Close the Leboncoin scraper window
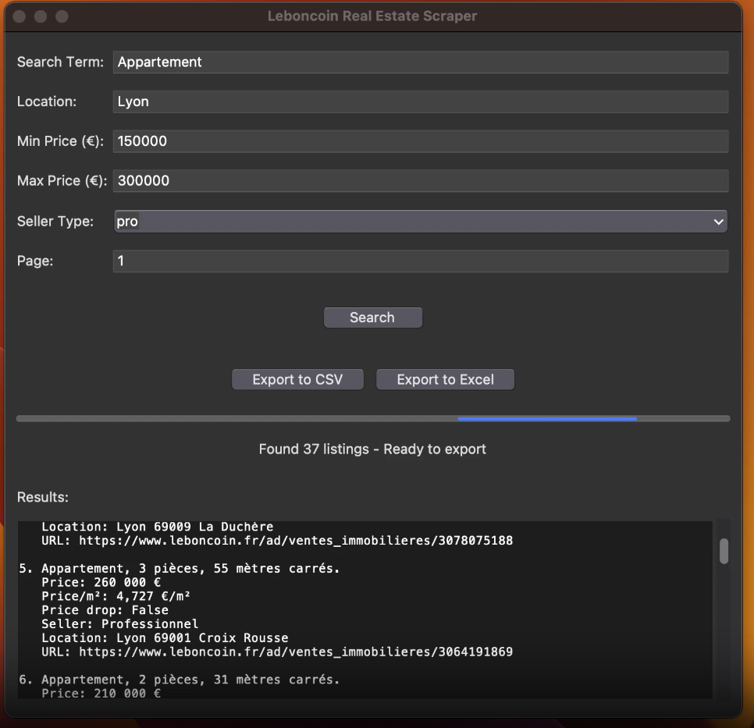 21,16
